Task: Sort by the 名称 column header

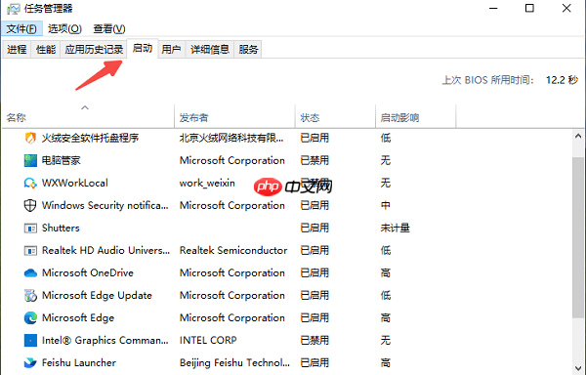Action: click(x=88, y=117)
